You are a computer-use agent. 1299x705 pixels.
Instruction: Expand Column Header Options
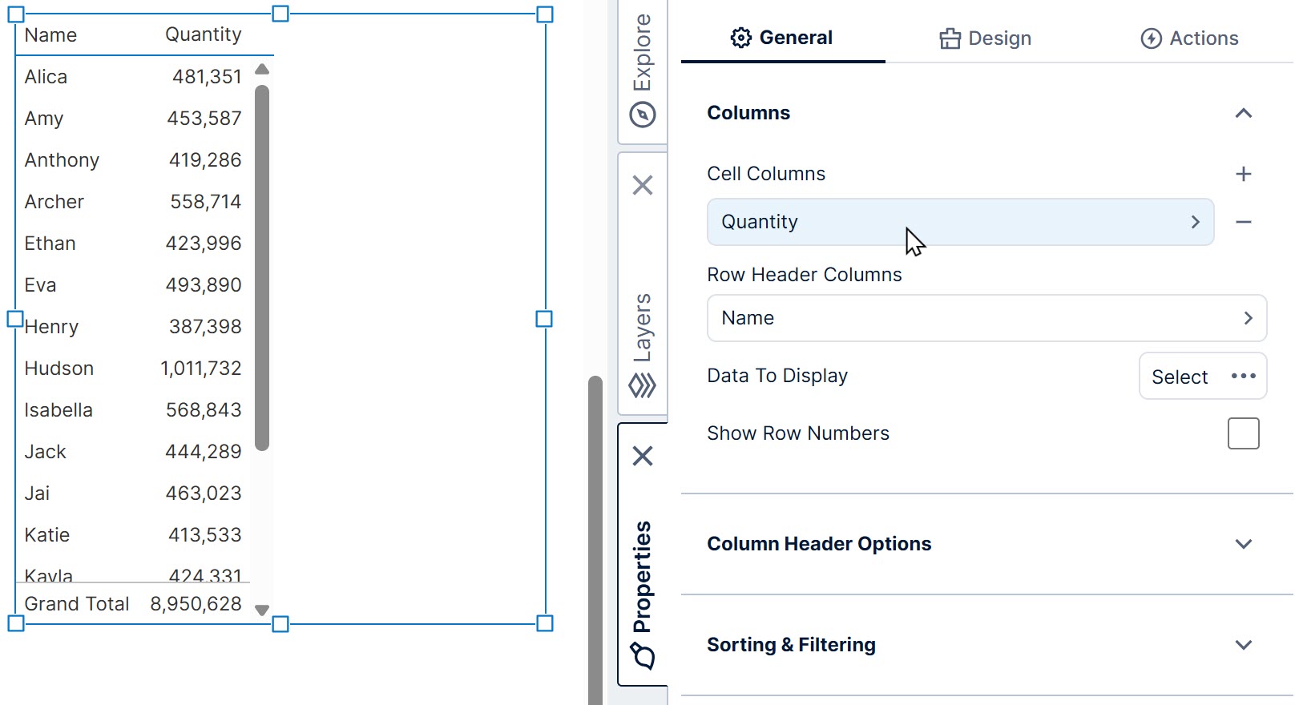click(1244, 544)
